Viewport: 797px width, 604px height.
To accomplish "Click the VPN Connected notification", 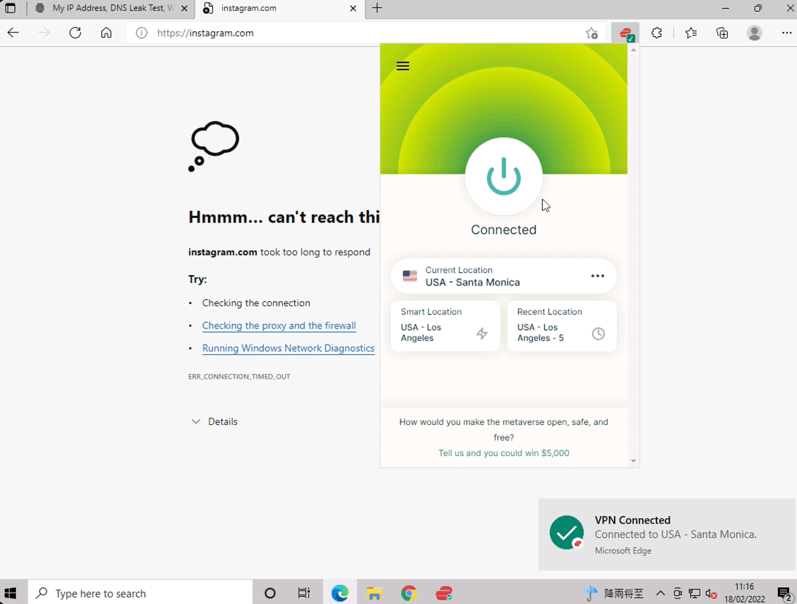I will [x=667, y=535].
